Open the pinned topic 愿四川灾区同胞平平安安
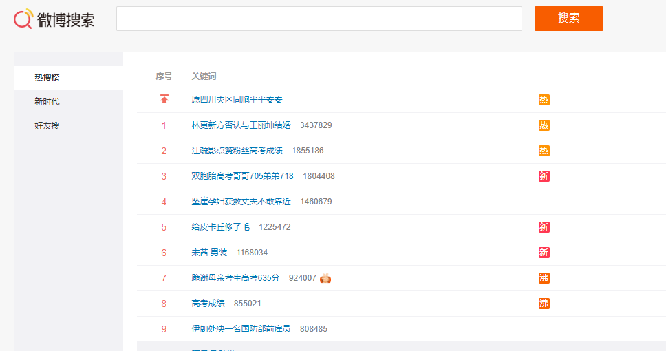Image resolution: width=666 pixels, height=351 pixels. [x=237, y=100]
